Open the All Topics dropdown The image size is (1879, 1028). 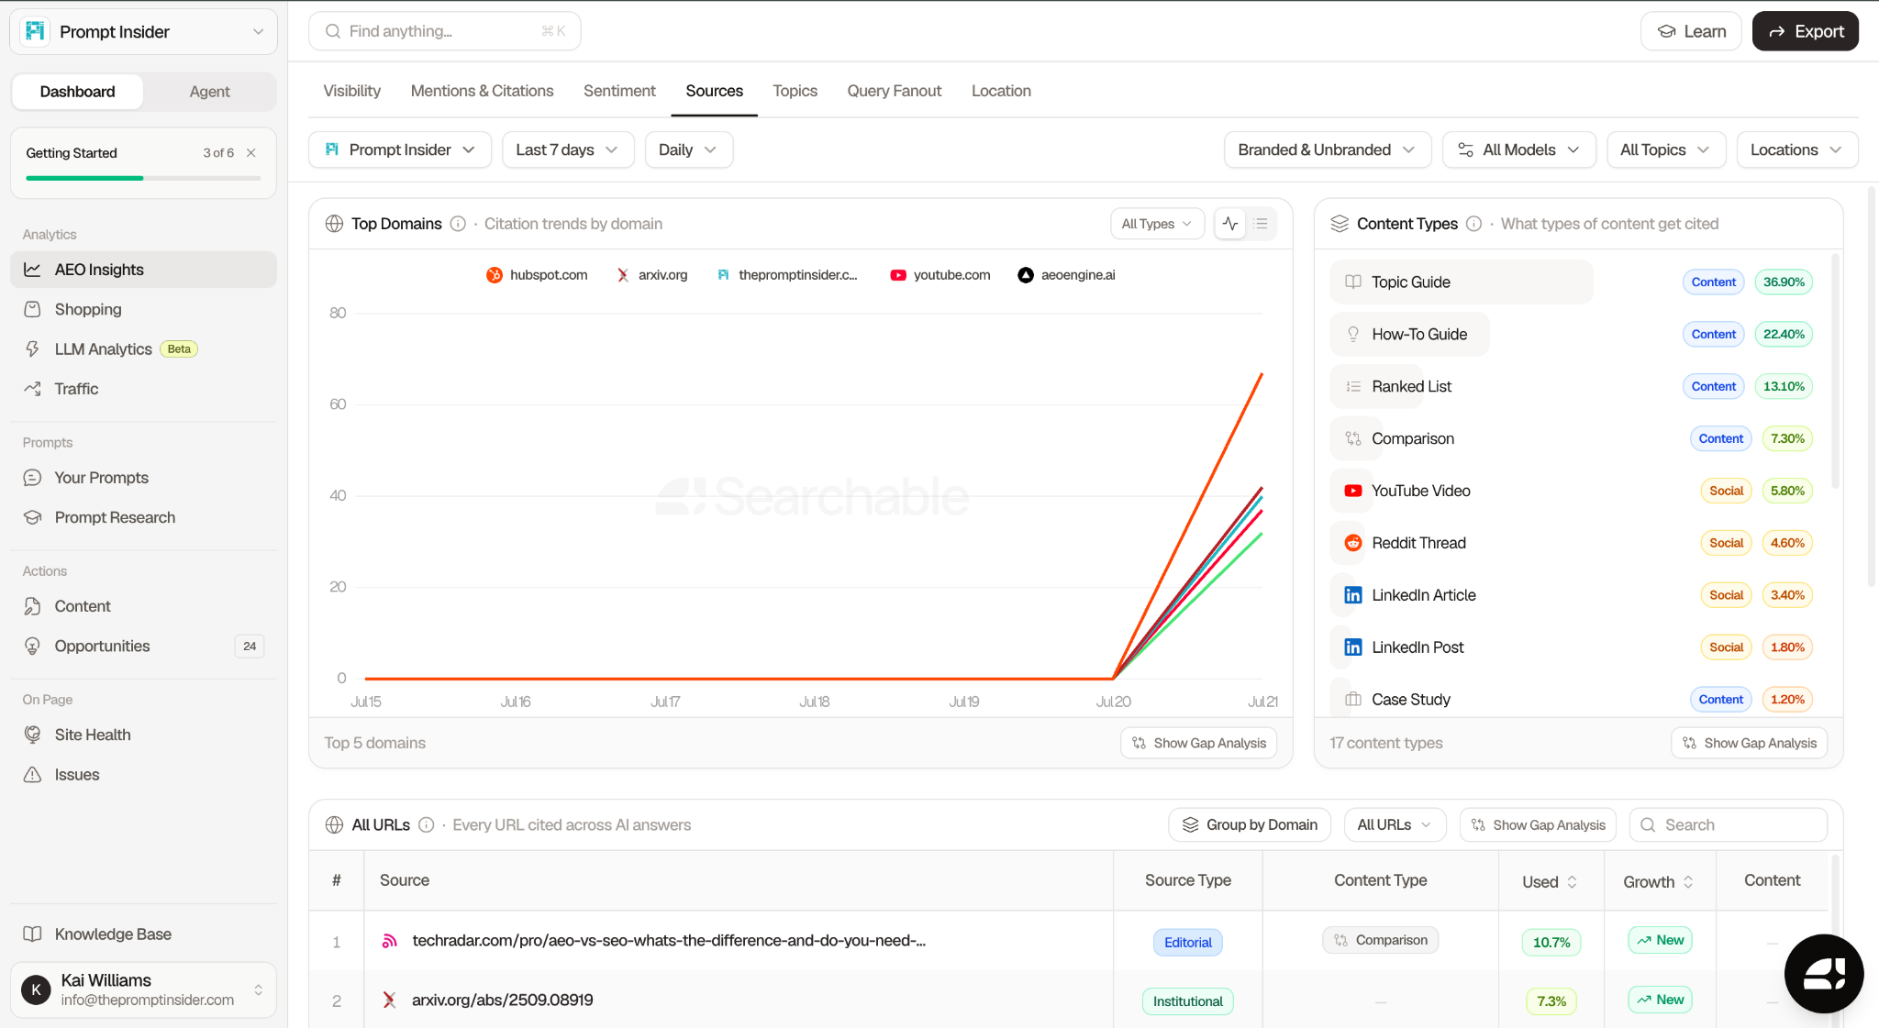click(1666, 149)
